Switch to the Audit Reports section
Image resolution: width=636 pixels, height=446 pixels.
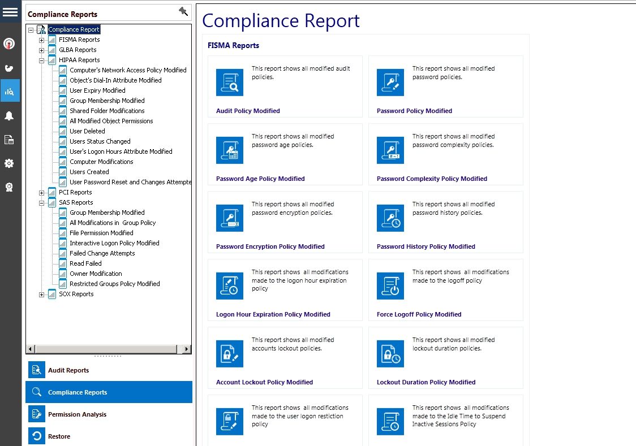(x=109, y=370)
